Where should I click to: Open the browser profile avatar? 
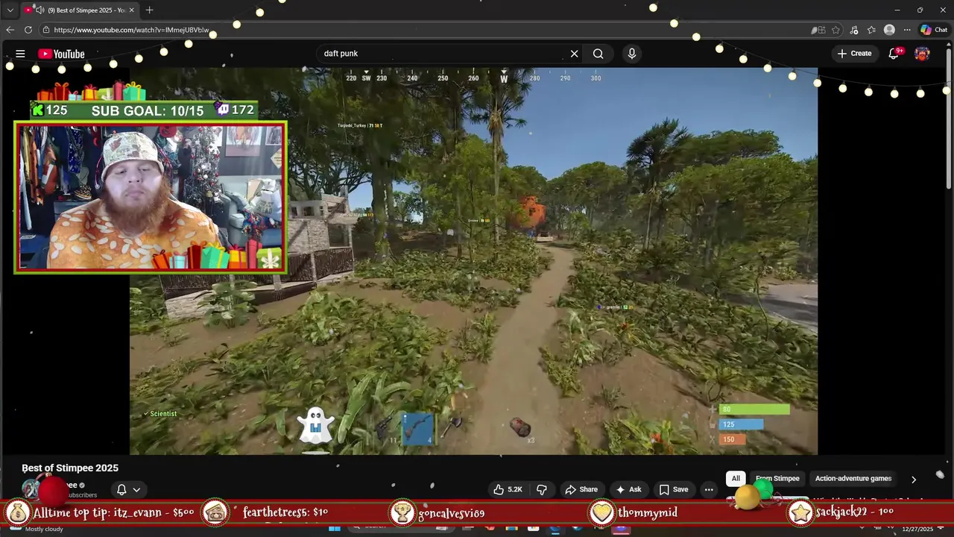(x=889, y=30)
